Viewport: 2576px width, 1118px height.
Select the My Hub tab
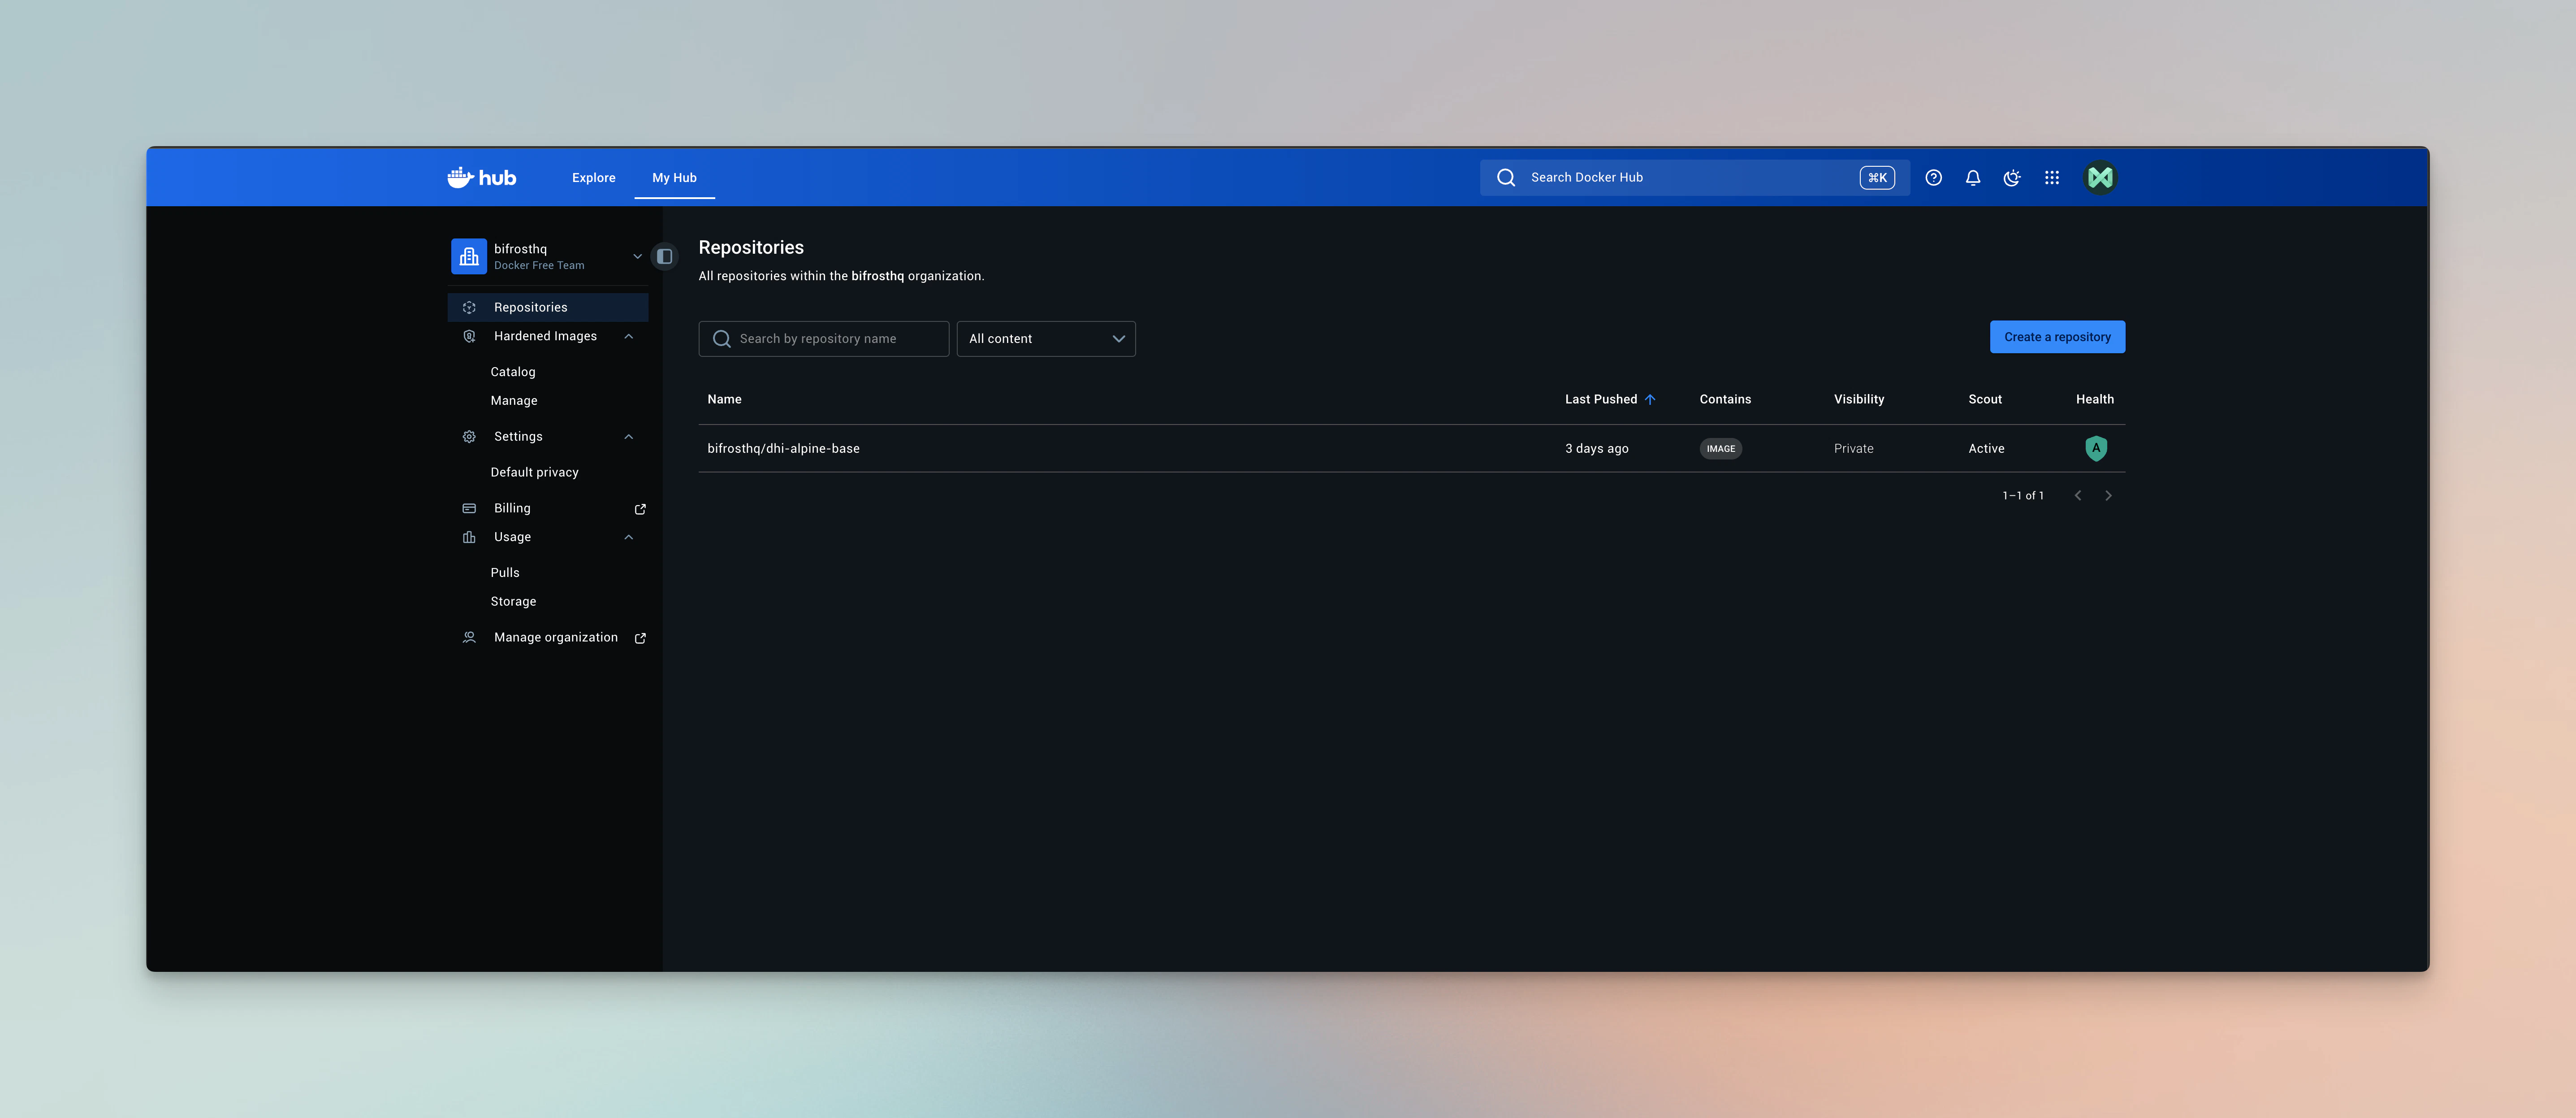[674, 177]
